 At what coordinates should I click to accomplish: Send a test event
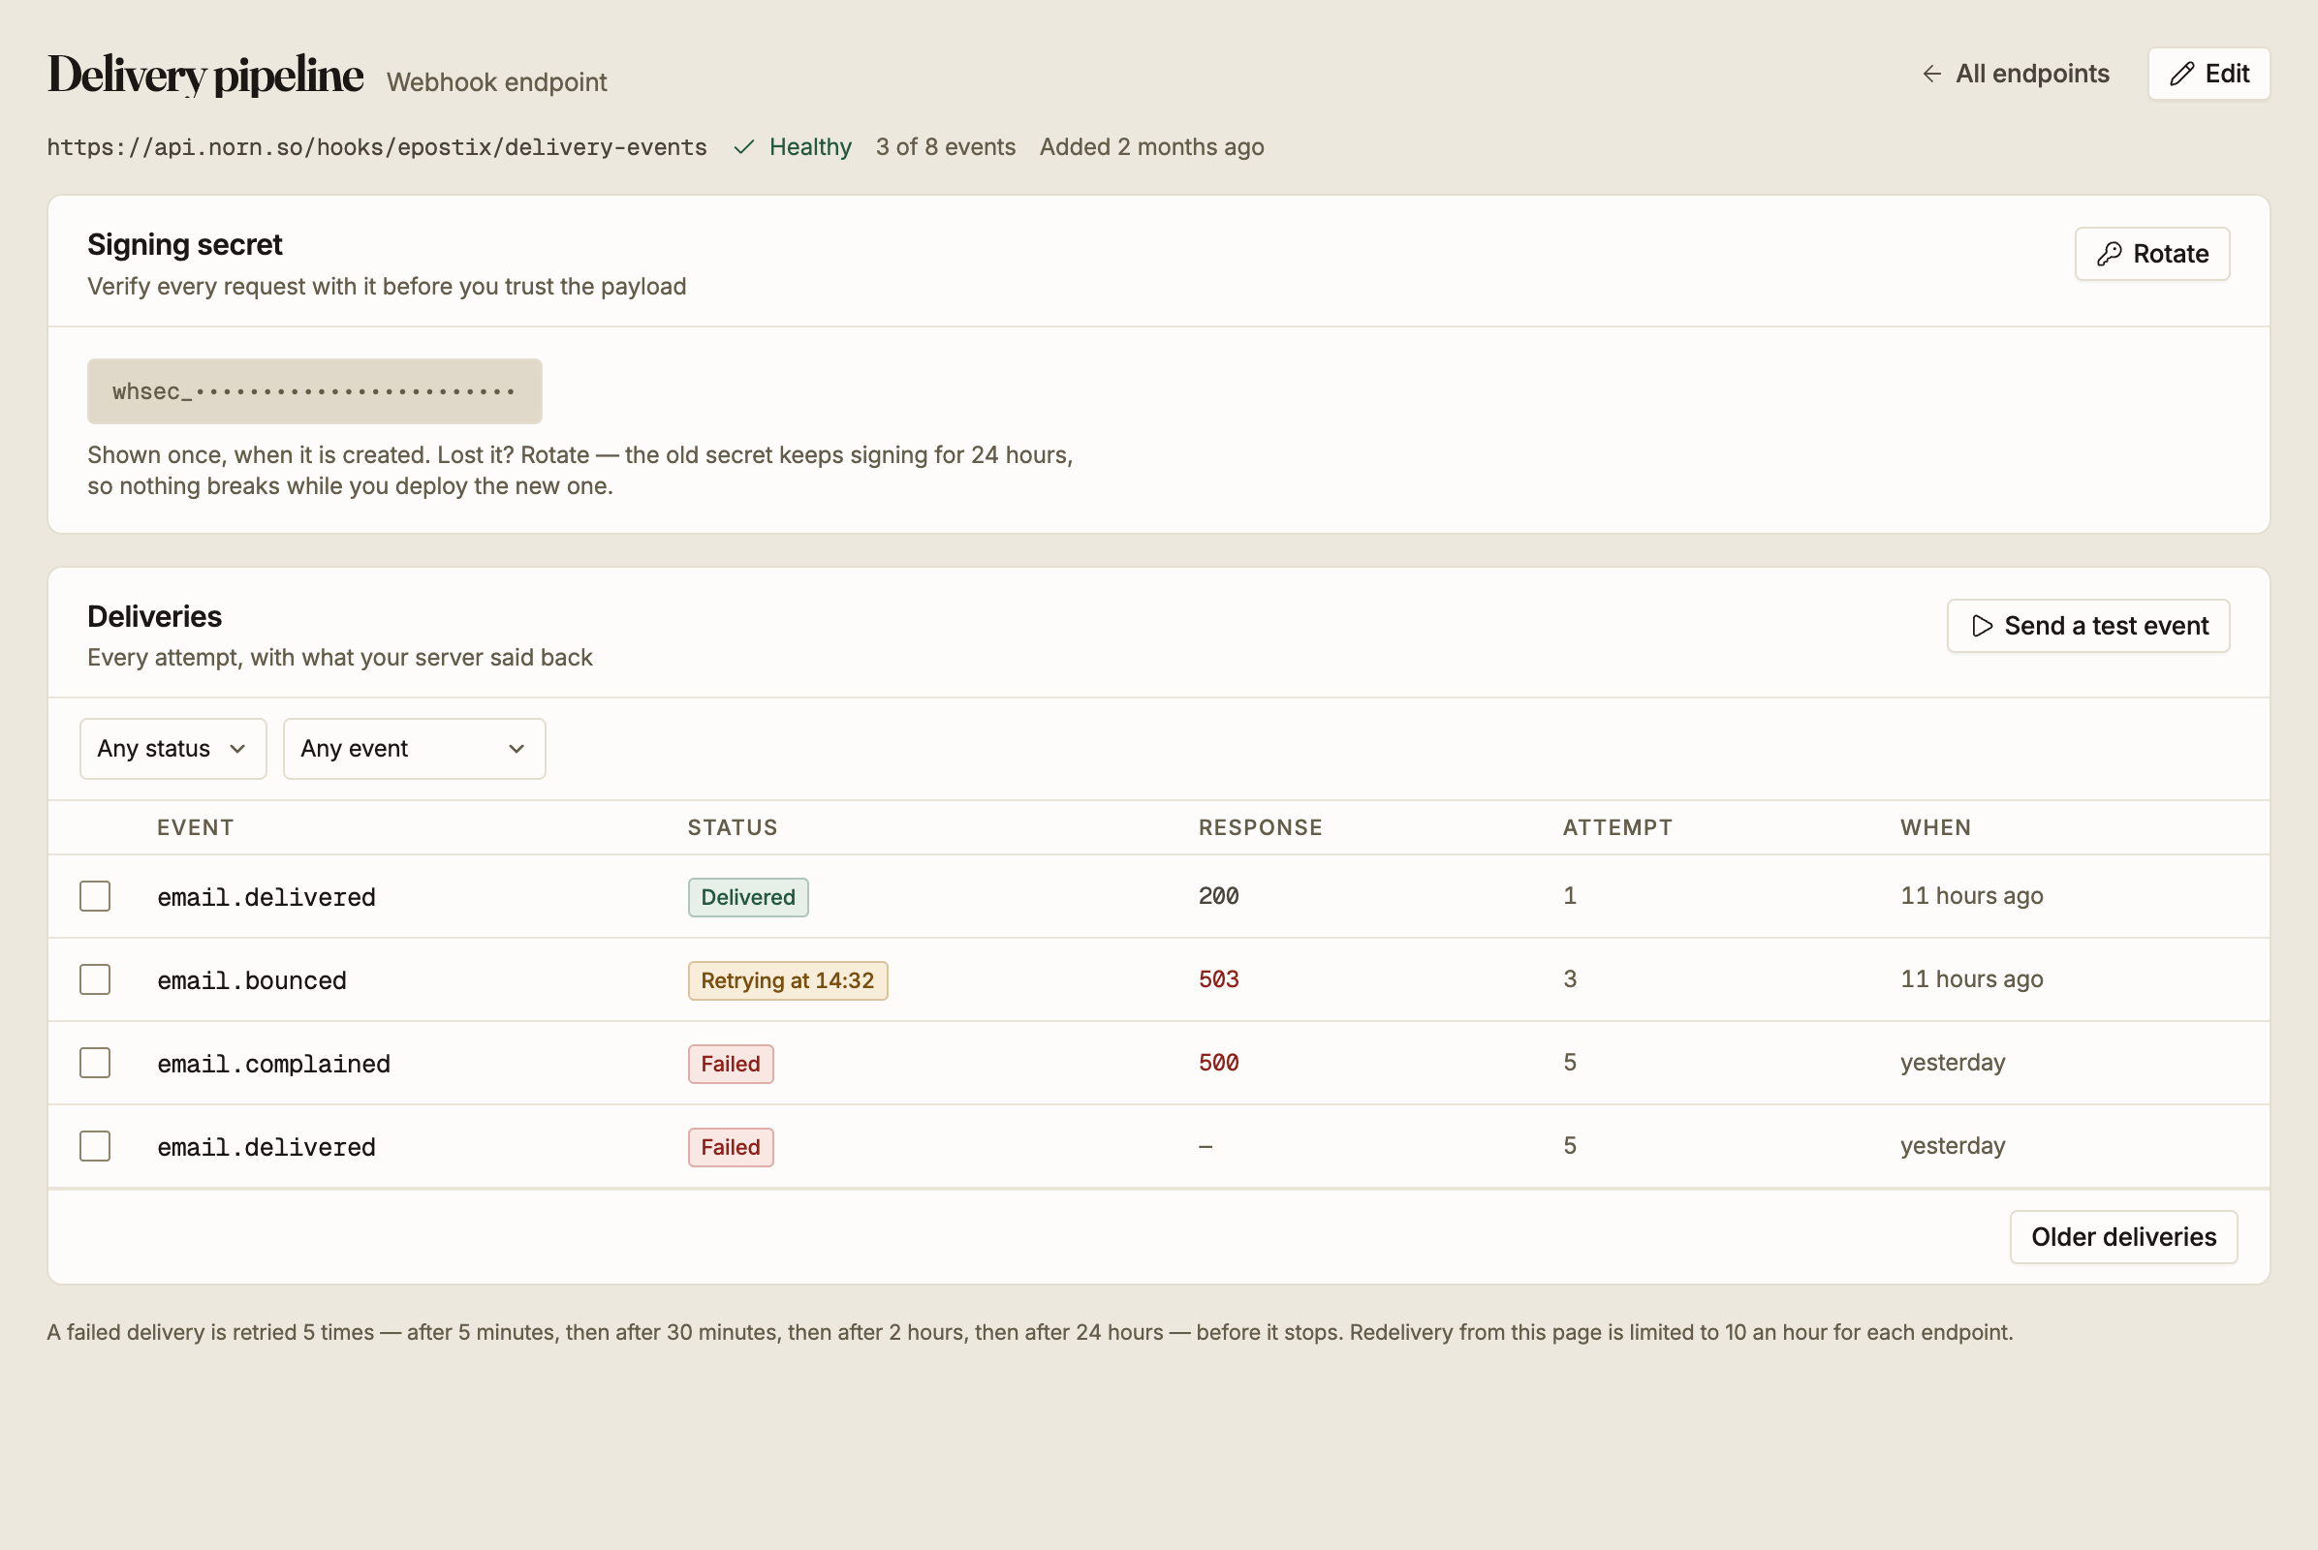click(2087, 626)
